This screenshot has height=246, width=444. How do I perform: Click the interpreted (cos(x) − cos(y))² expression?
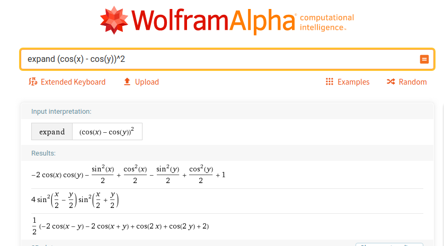[106, 132]
